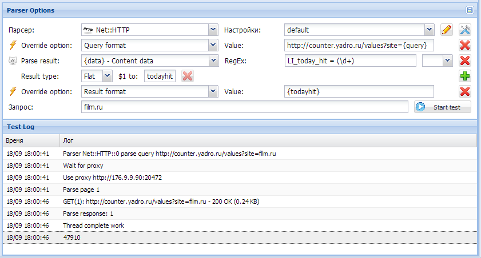This screenshot has width=481, height=258.
Task: Focus the RegEx LI_today_hit field
Action: click(x=351, y=61)
